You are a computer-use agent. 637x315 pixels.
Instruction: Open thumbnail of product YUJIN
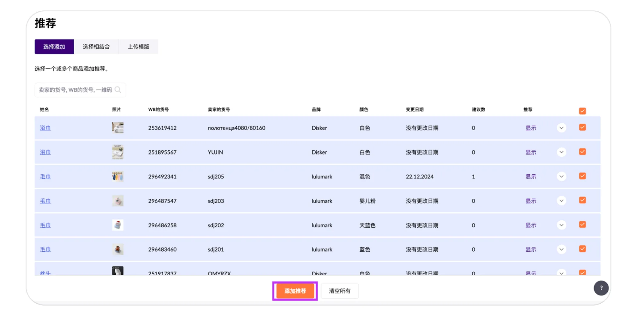click(118, 152)
